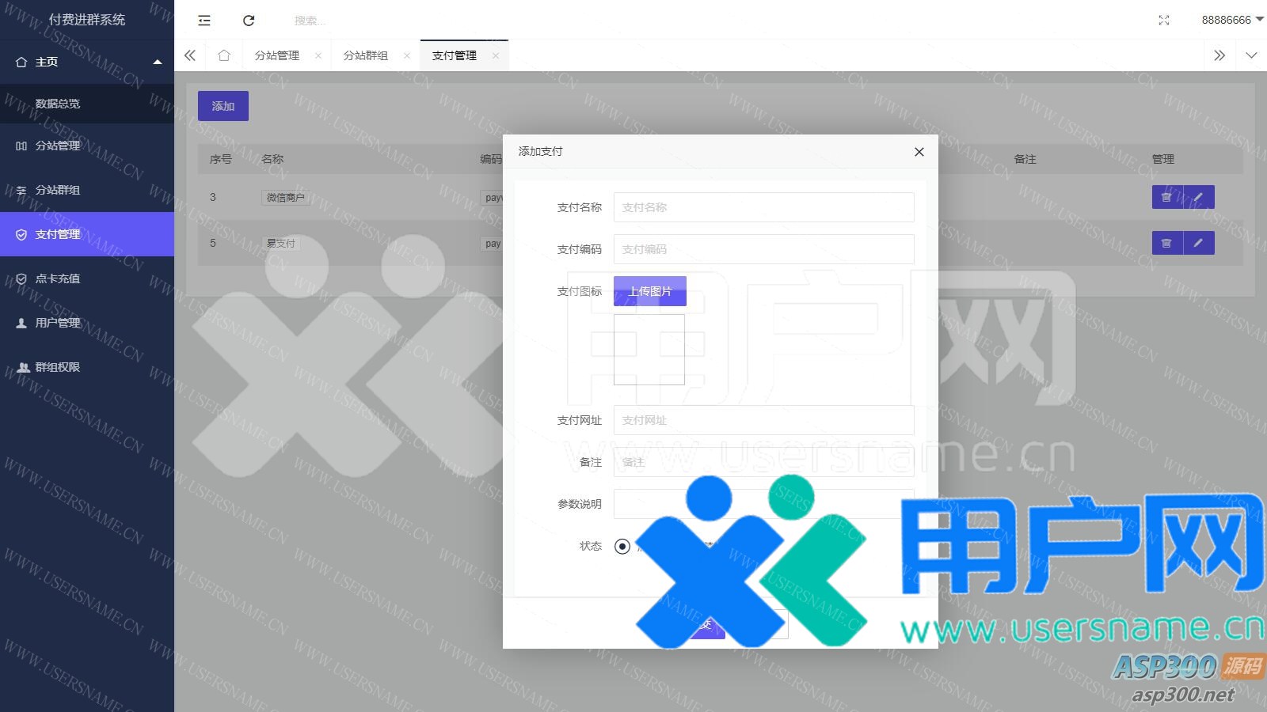The height and width of the screenshot is (712, 1267).
Task: Focus the 支付名称 input field
Action: [x=764, y=207]
